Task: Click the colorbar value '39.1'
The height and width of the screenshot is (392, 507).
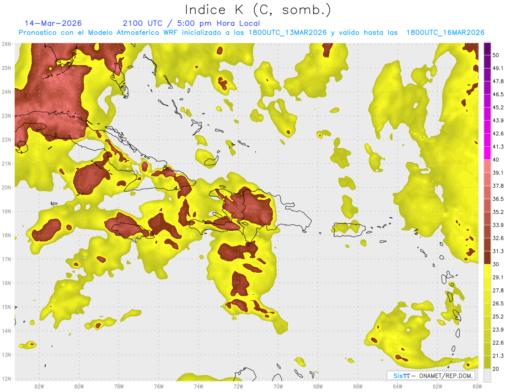Action: (x=498, y=173)
